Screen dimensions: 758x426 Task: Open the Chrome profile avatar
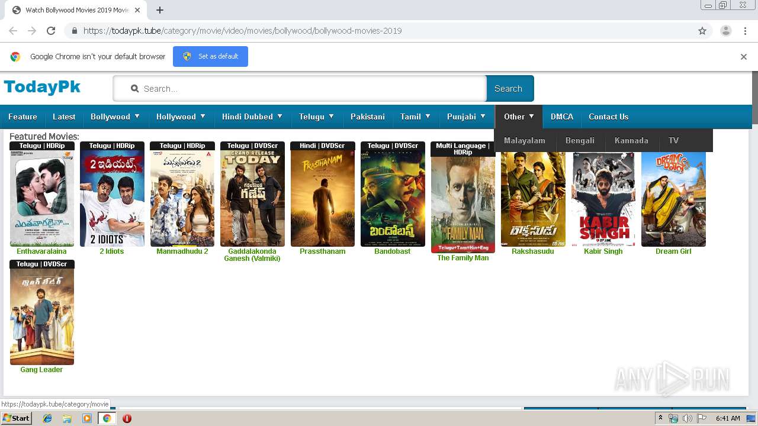click(x=725, y=31)
